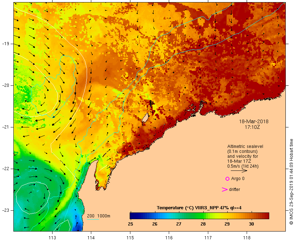Image resolution: width=296 pixels, height=240 pixels.
Task: Click the date label 18-Mar-2018
Action: [x=254, y=121]
